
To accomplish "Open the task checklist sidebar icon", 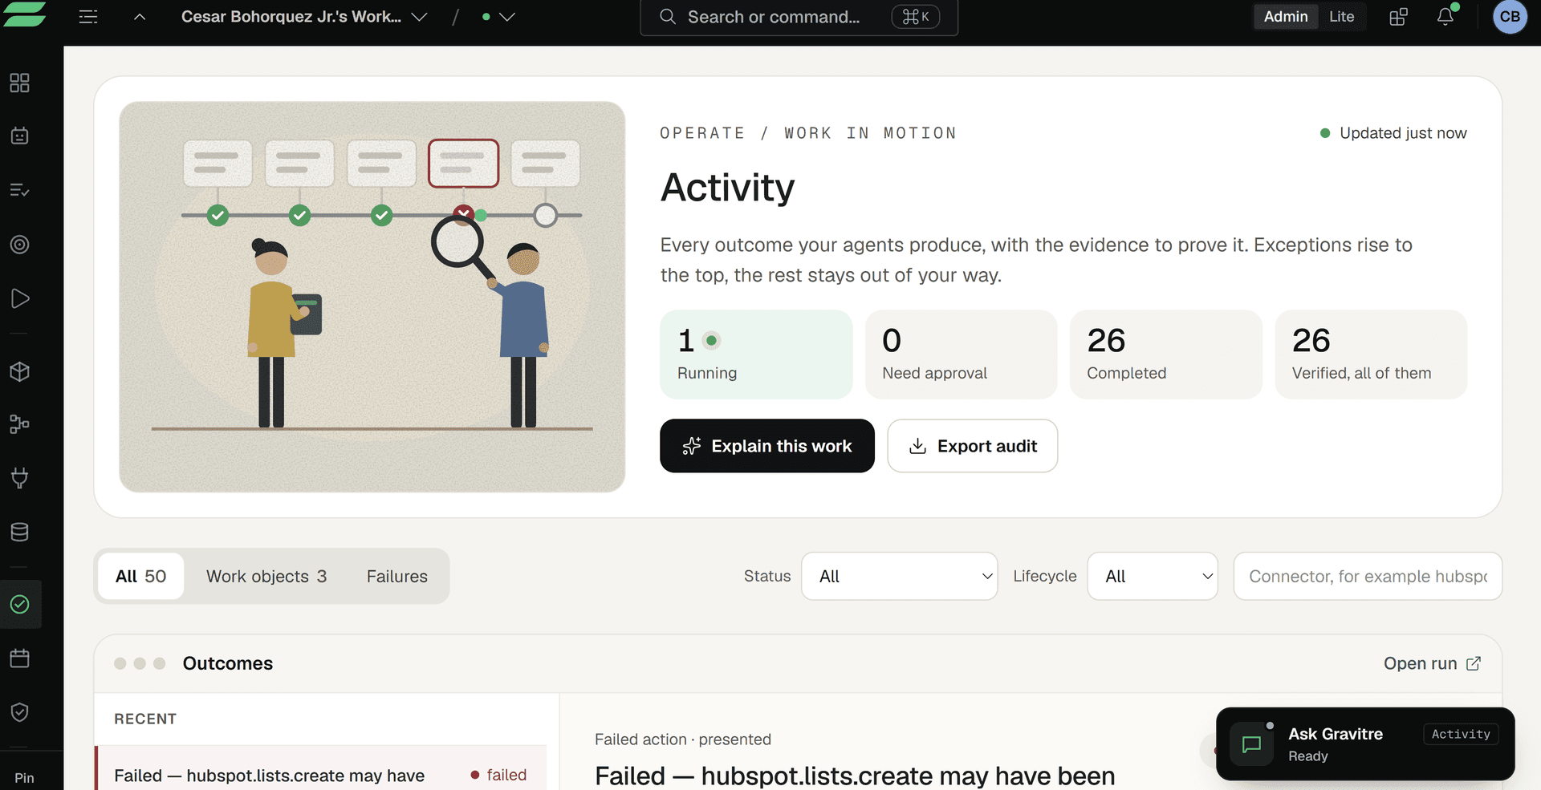I will (20, 190).
